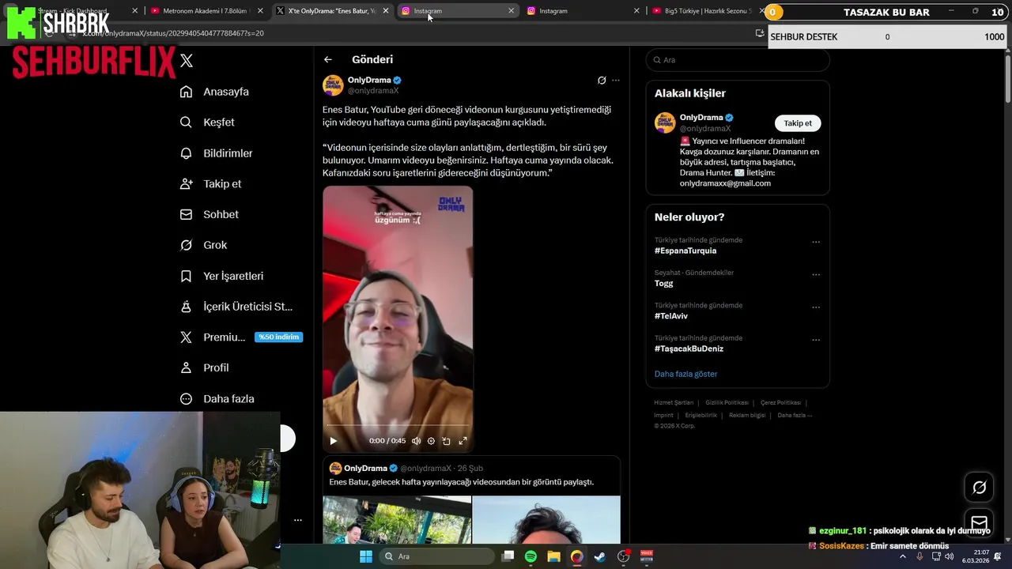Click the Grok icon on the post

click(x=602, y=80)
